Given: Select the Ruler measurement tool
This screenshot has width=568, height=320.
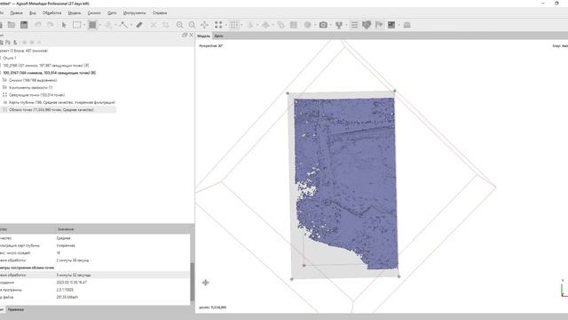Looking at the screenshot, I should (139, 25).
